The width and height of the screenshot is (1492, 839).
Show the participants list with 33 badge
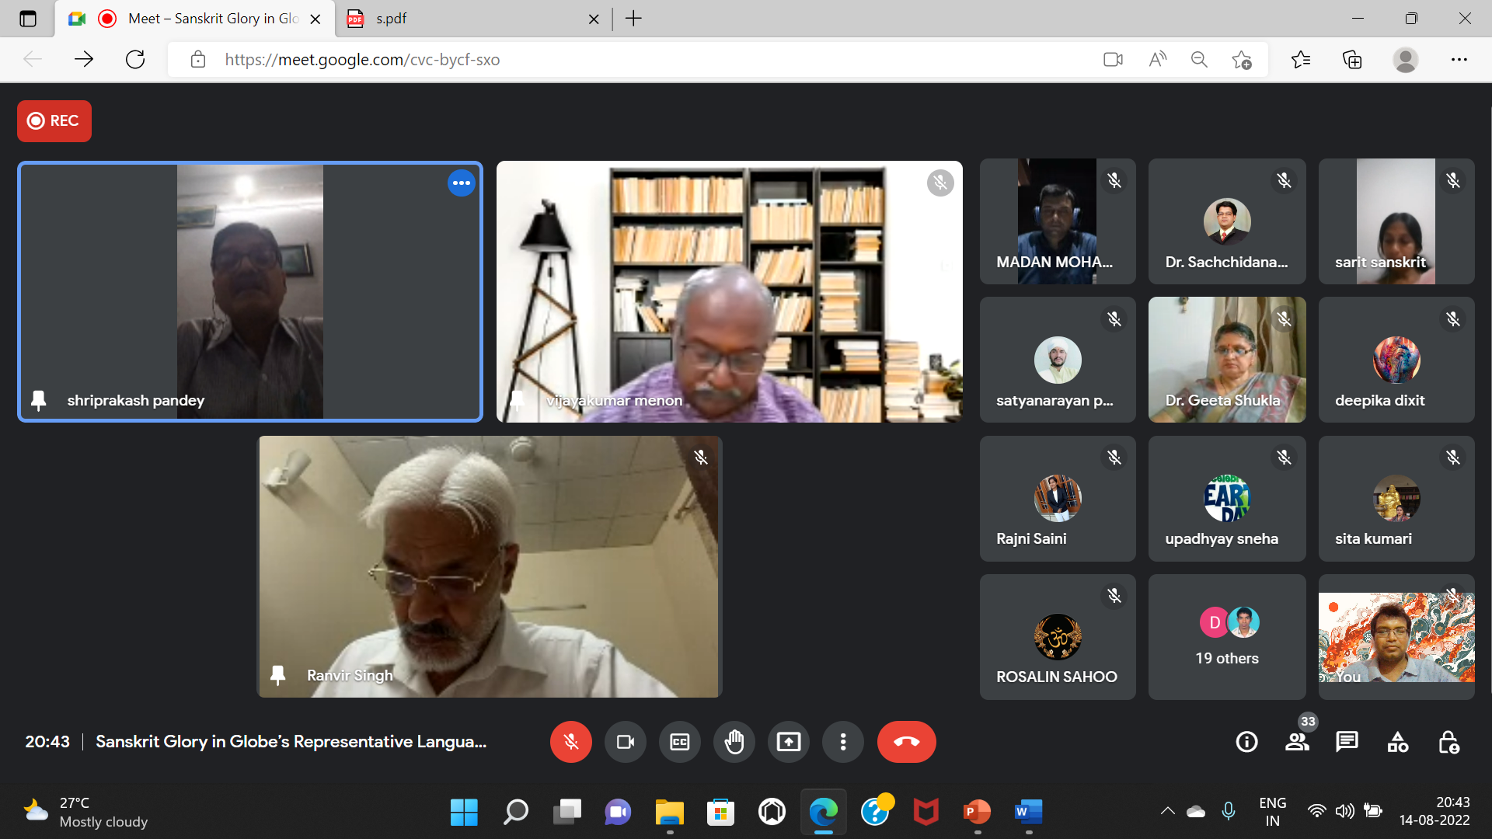point(1297,742)
